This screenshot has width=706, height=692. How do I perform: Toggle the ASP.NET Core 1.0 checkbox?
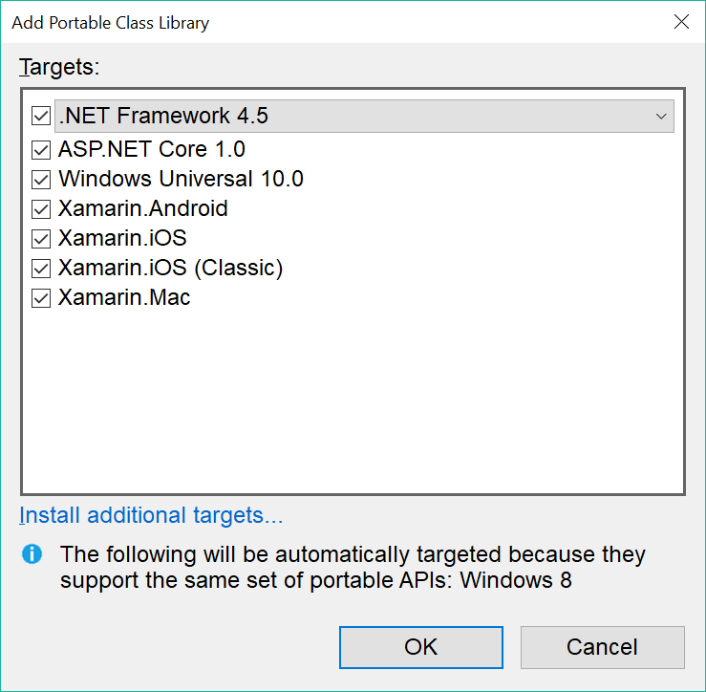click(41, 150)
